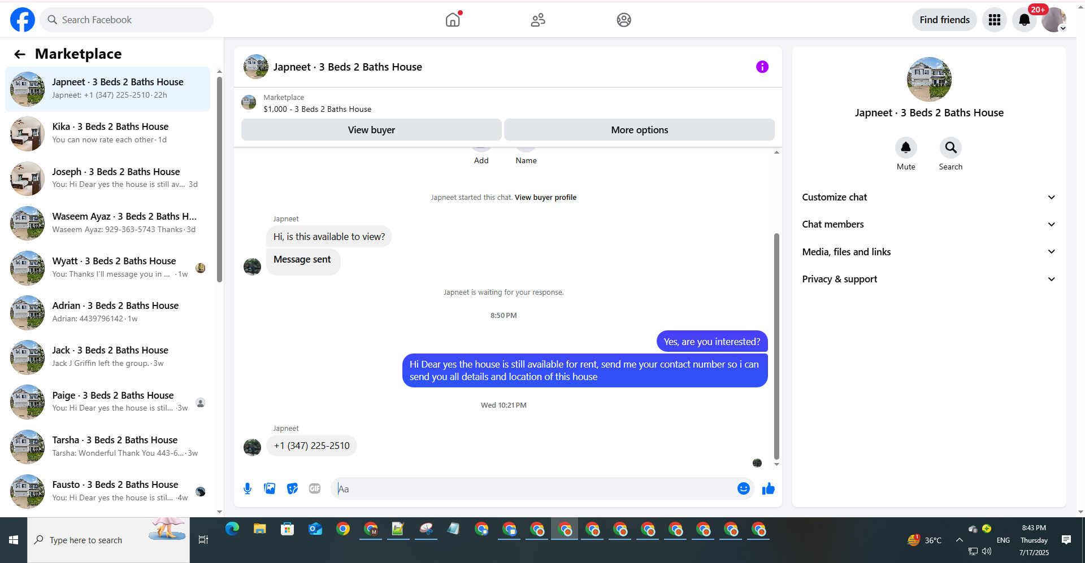This screenshot has width=1085, height=563.
Task: Click the View buyer button
Action: (x=371, y=130)
